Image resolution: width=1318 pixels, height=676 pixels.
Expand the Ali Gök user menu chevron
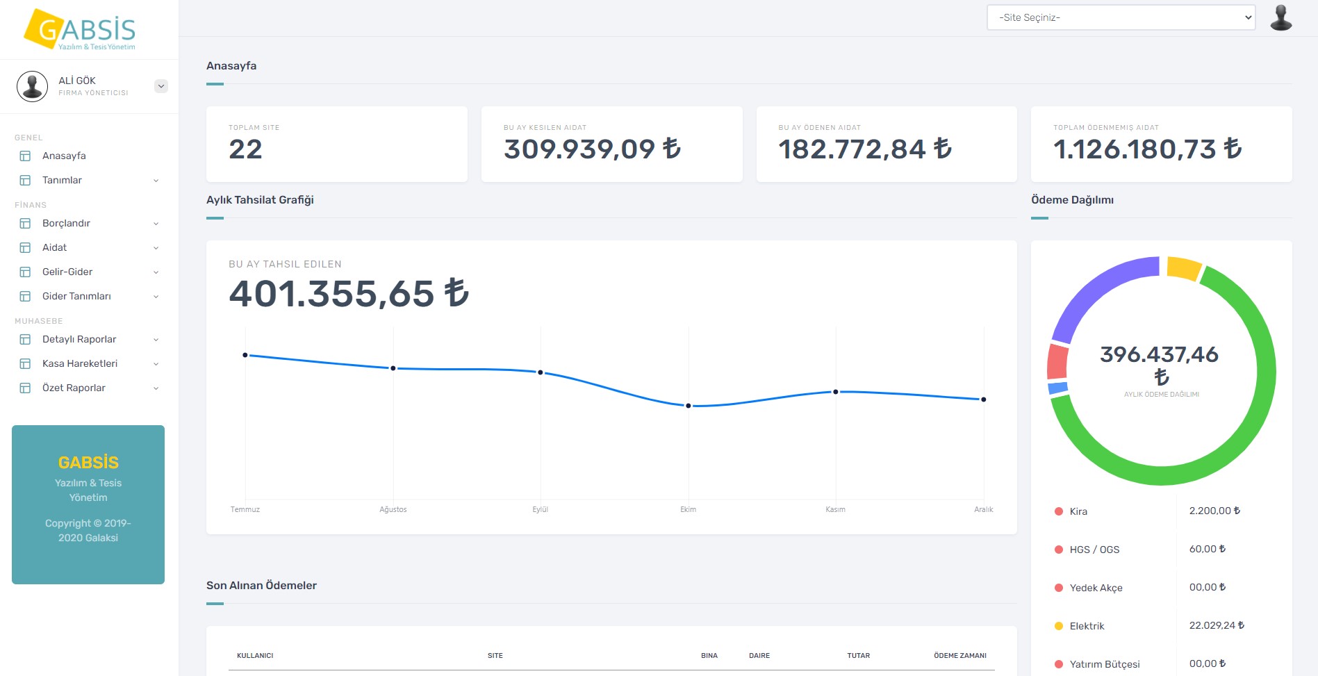pyautogui.click(x=161, y=86)
